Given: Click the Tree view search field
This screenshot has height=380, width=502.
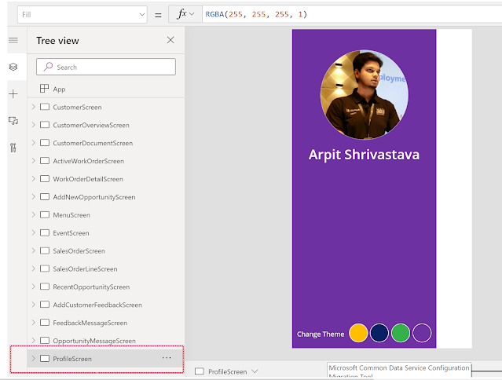Looking at the screenshot, I should [106, 67].
